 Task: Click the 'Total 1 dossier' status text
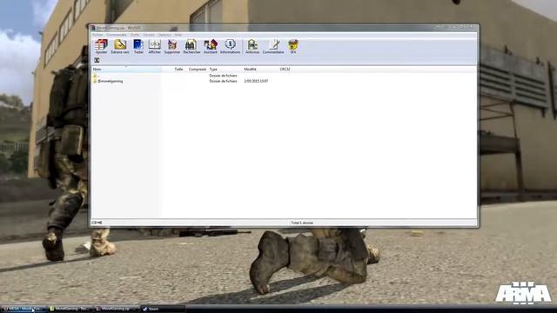click(x=302, y=223)
